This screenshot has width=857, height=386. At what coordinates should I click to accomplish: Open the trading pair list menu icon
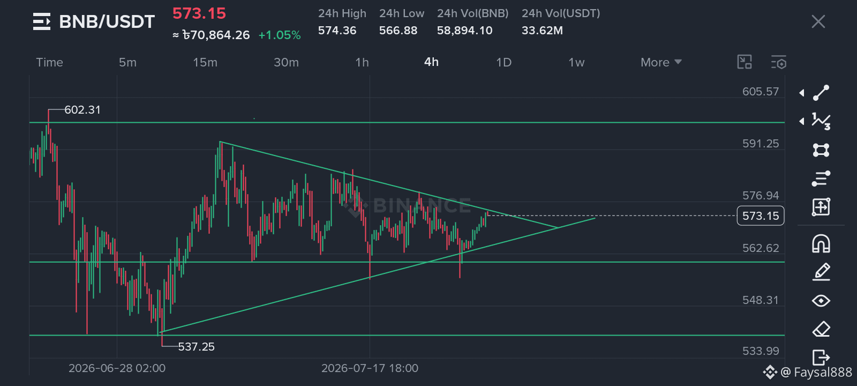point(42,21)
